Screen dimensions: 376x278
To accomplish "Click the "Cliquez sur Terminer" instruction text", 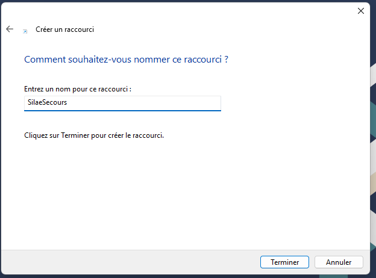I will tap(94, 135).
